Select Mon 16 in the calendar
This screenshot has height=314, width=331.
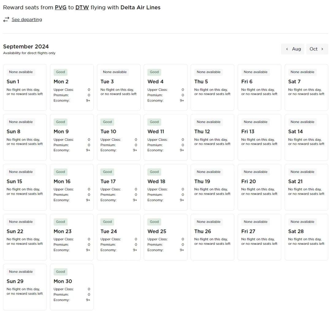pyautogui.click(x=72, y=187)
